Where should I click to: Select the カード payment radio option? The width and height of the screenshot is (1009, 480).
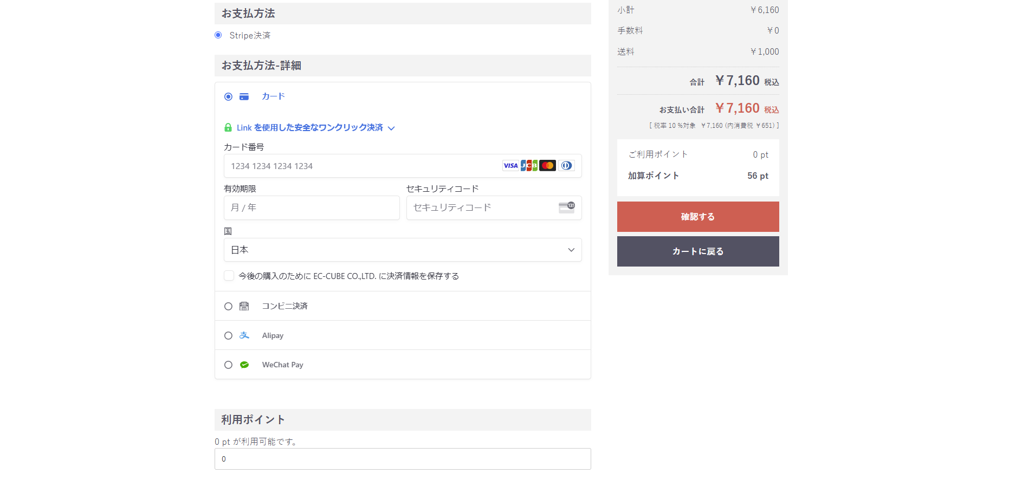pos(228,96)
